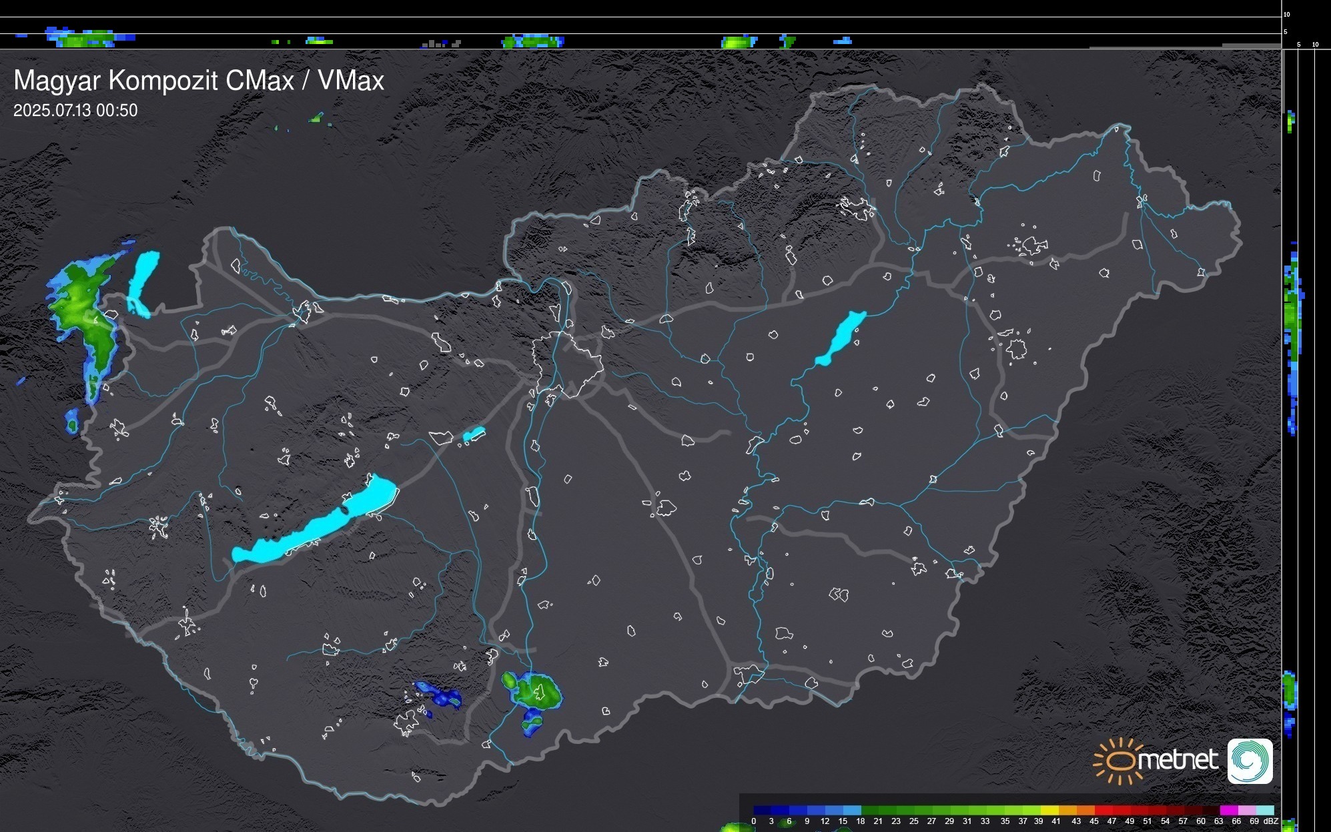
Task: Click the dark navy 0 dBZ swatch
Action: click(763, 810)
